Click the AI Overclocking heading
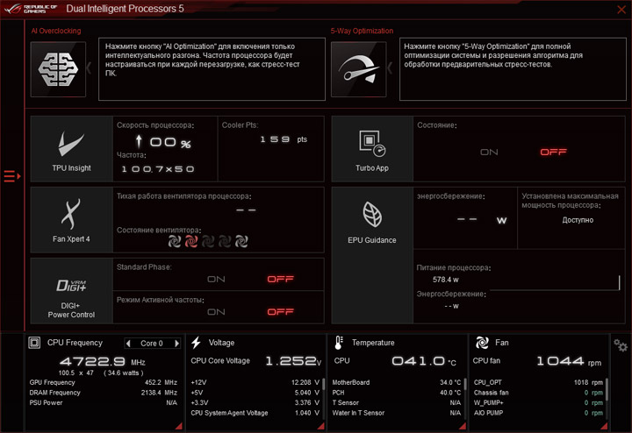Viewport: 632px width, 433px height. click(56, 31)
